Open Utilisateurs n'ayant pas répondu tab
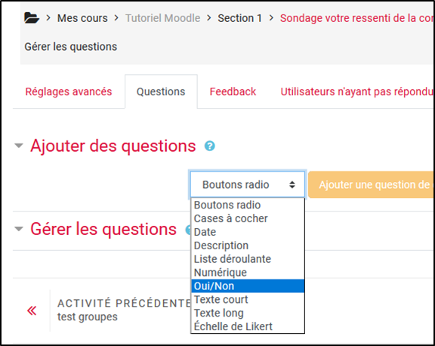 point(356,91)
